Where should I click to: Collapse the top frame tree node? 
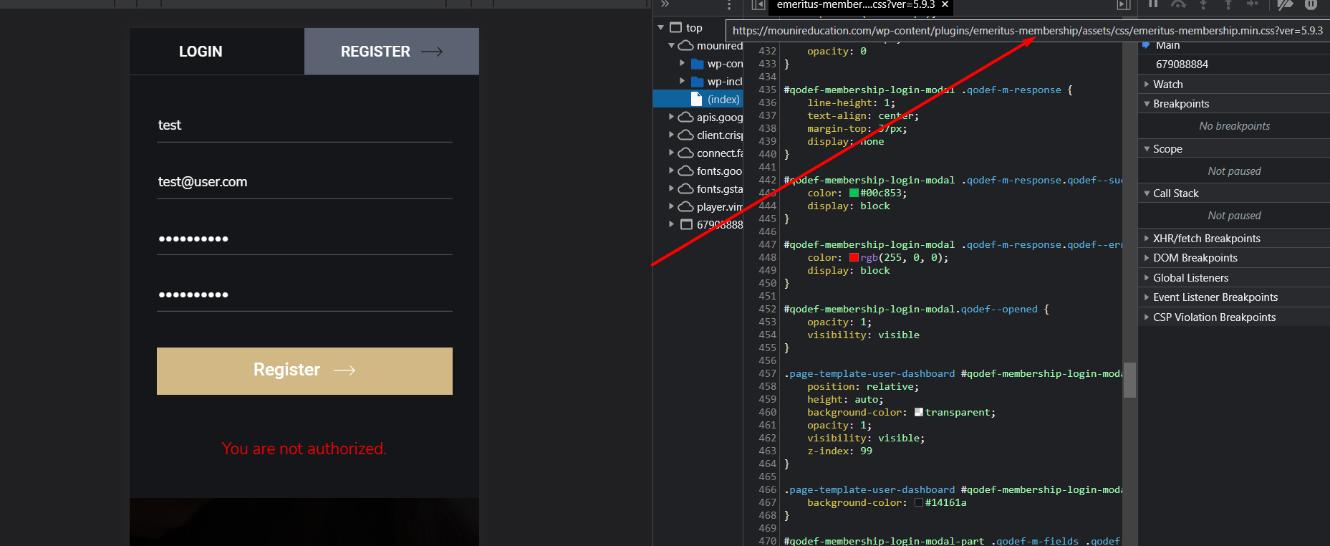point(661,28)
